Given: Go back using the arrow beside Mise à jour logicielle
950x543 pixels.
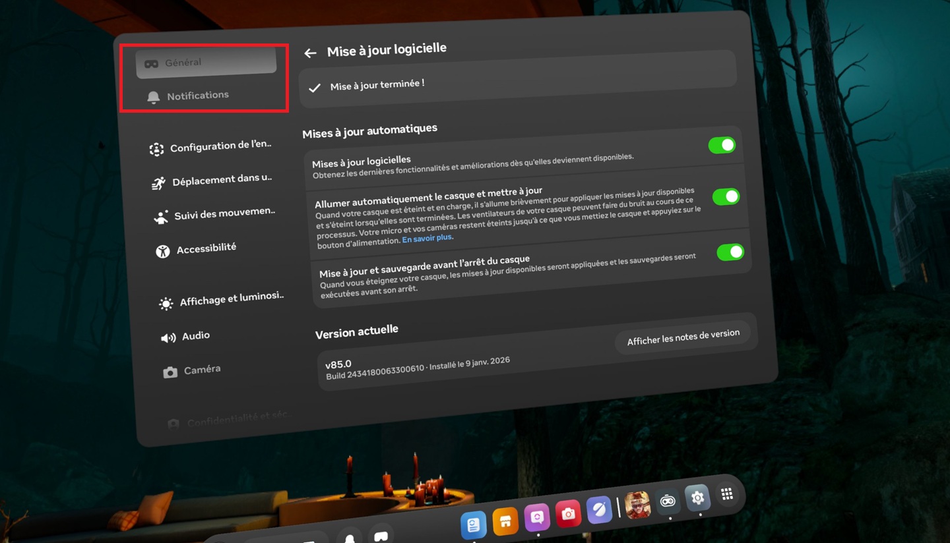Looking at the screenshot, I should pyautogui.click(x=310, y=53).
